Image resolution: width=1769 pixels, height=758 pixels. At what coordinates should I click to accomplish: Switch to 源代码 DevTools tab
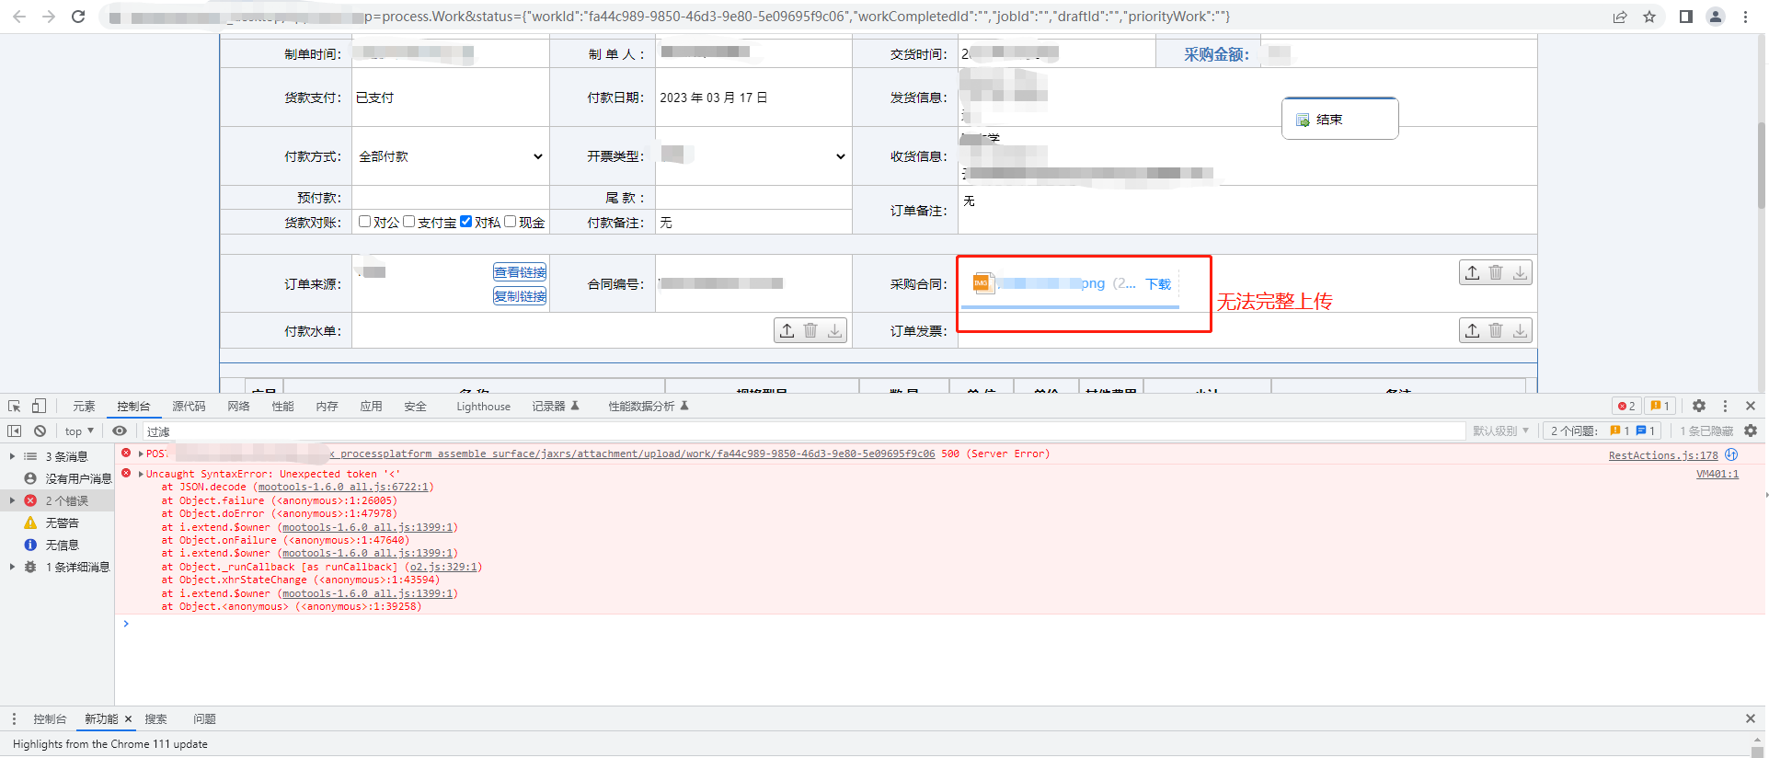(x=189, y=406)
